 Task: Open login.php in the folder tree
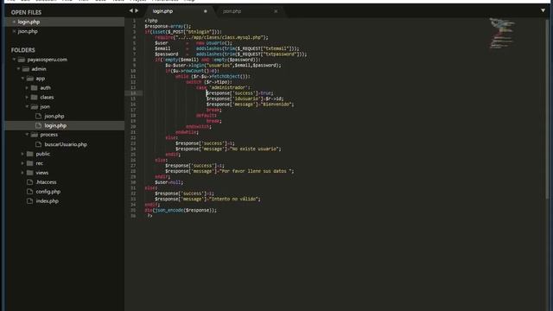tap(55, 125)
